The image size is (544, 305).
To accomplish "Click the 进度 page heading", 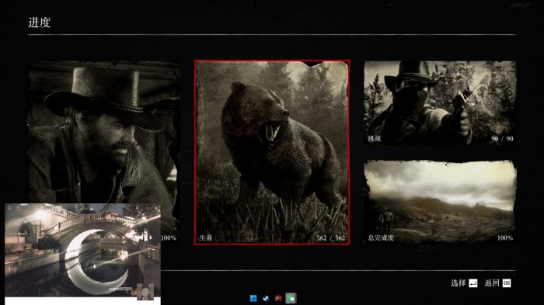I will (39, 23).
